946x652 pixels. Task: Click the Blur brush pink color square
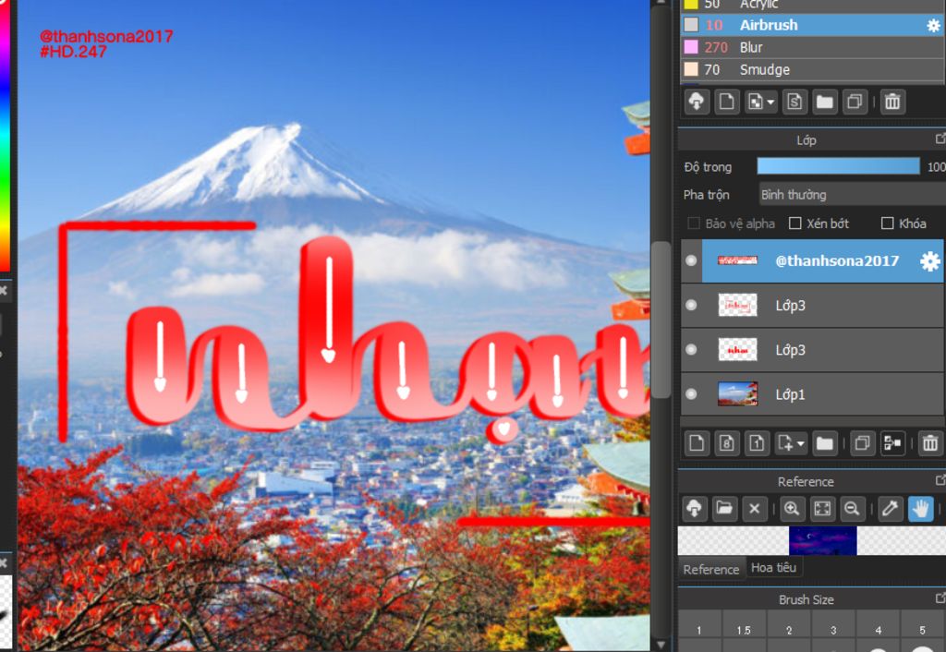click(691, 47)
